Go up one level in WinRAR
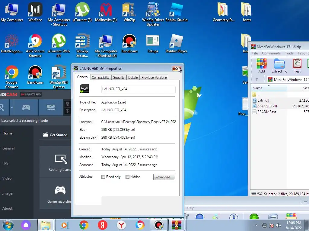 pos(256,79)
